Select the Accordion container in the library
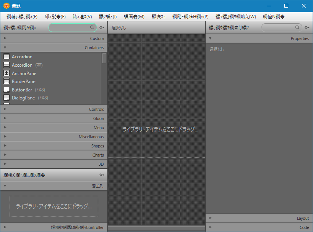Screen dimensions: 313x232 [x=21, y=56]
